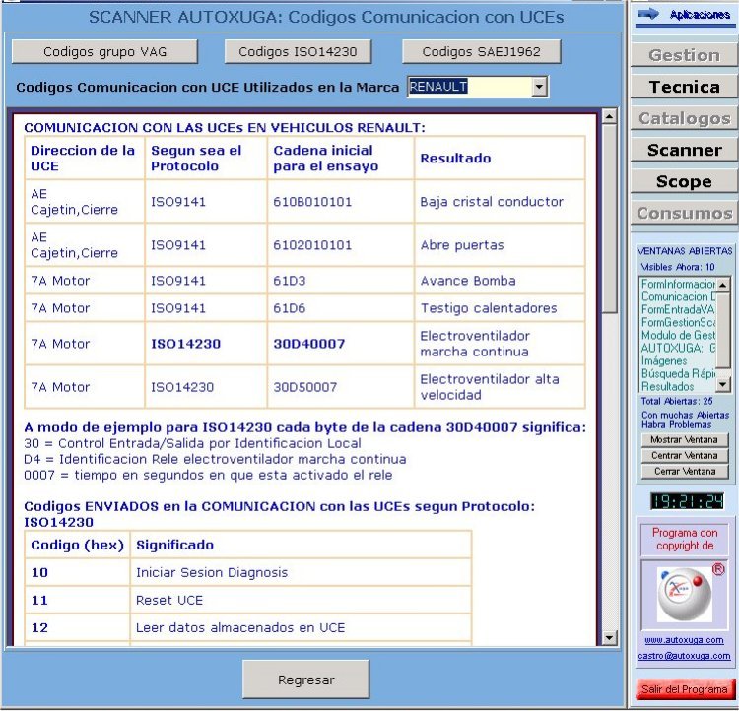Click scroll-down arrow of open windows list

point(722,384)
